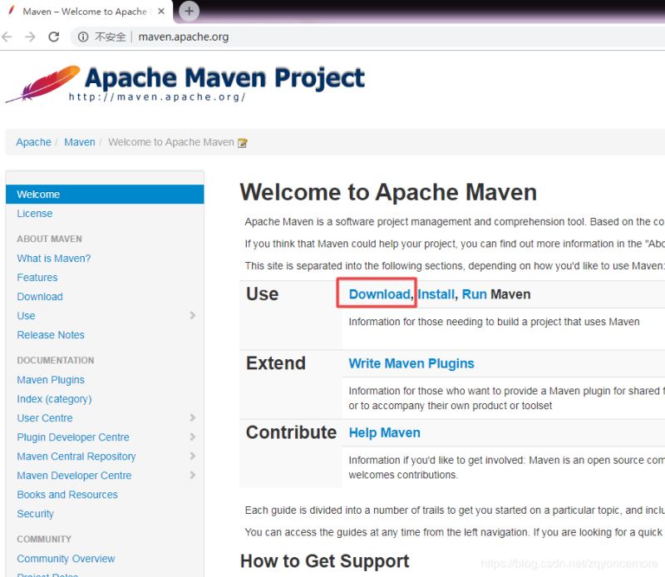Viewport: 665px width, 577px height.
Task: Click the edit-page icon in the breadcrumb
Action: point(243,143)
